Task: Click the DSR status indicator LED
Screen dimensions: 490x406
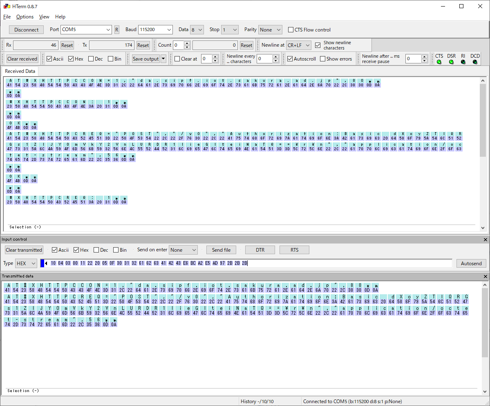Action: pos(451,62)
